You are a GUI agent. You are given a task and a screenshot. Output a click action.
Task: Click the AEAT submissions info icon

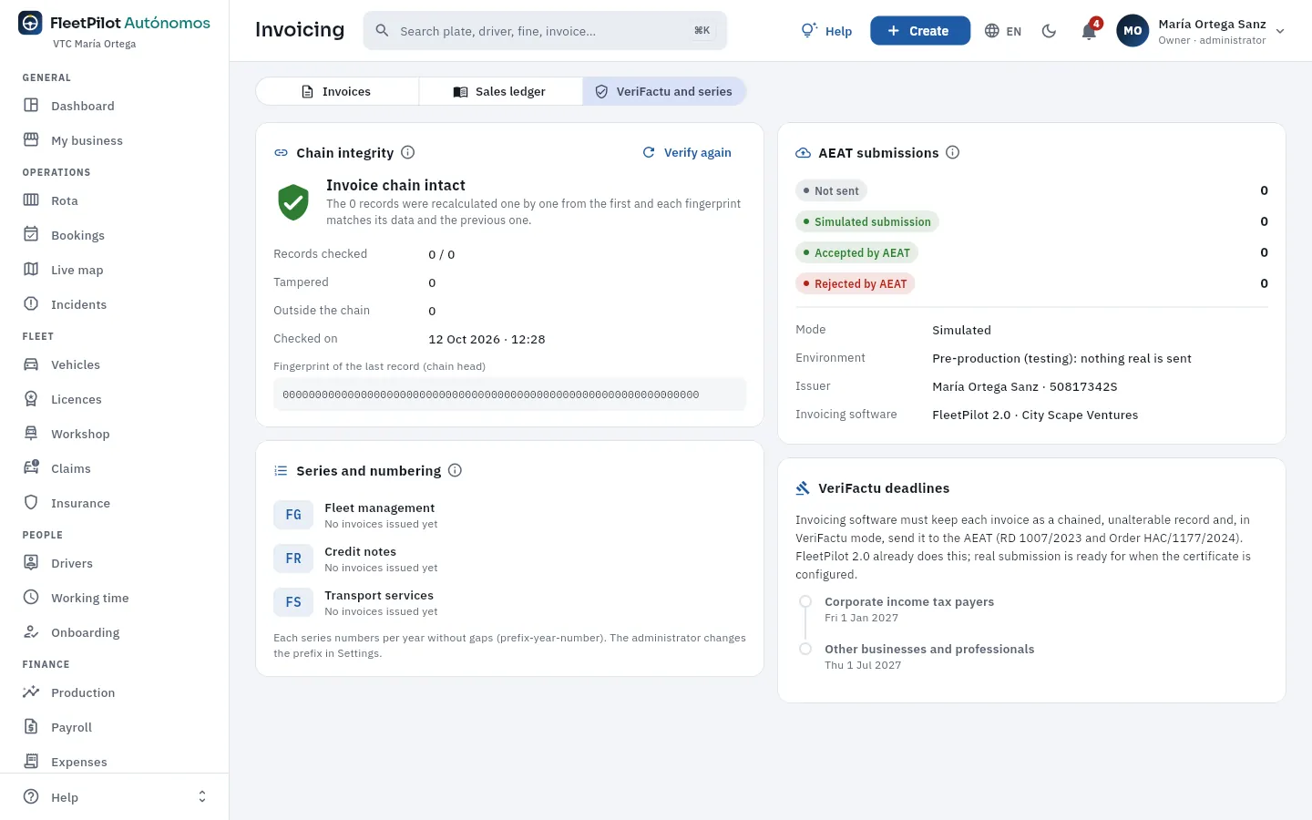point(953,152)
